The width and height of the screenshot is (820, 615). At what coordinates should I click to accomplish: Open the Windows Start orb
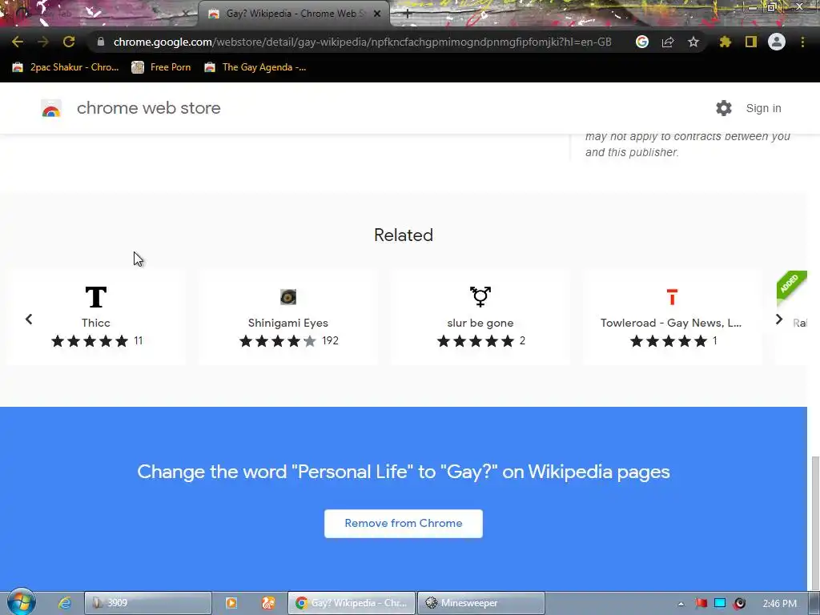[x=21, y=602]
